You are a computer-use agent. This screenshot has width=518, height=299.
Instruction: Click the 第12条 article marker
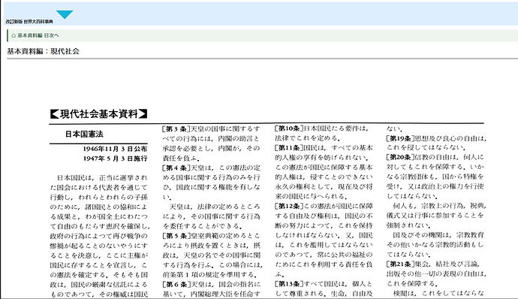[289, 206]
